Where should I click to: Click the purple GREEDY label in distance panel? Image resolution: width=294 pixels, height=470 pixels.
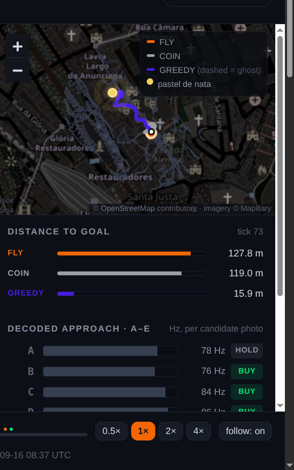pyautogui.click(x=26, y=293)
